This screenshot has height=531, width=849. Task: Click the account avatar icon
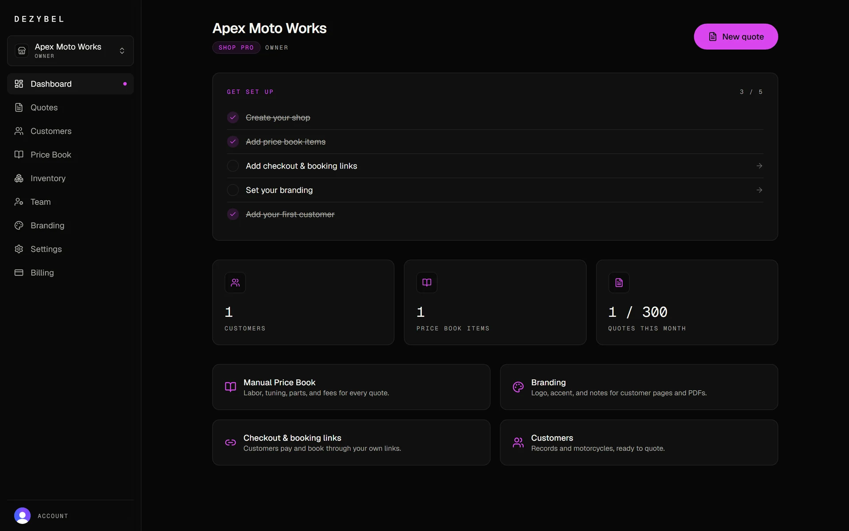click(x=22, y=516)
